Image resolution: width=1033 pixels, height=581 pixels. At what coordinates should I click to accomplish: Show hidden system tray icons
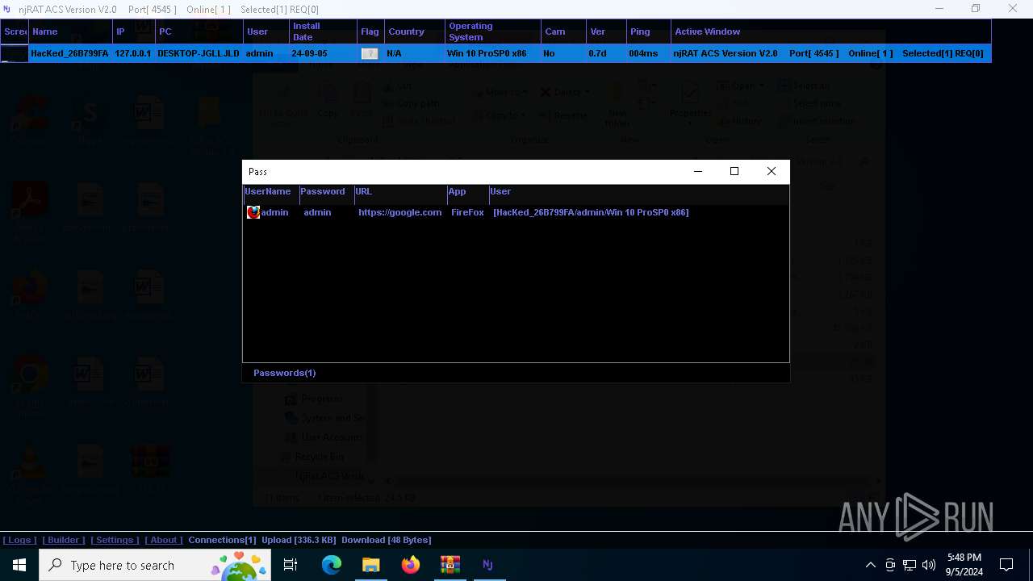click(x=870, y=565)
